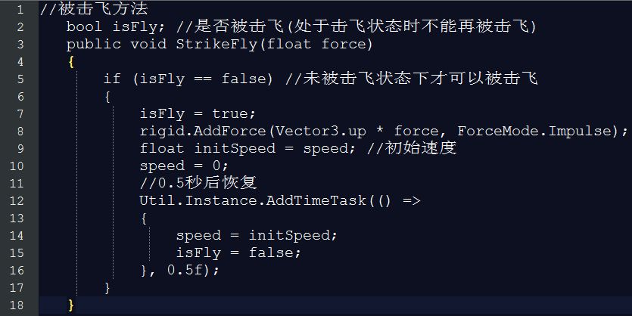Viewport: 632px width, 316px height.
Task: Click the yellow opening brace on line 4
Action: point(71,62)
